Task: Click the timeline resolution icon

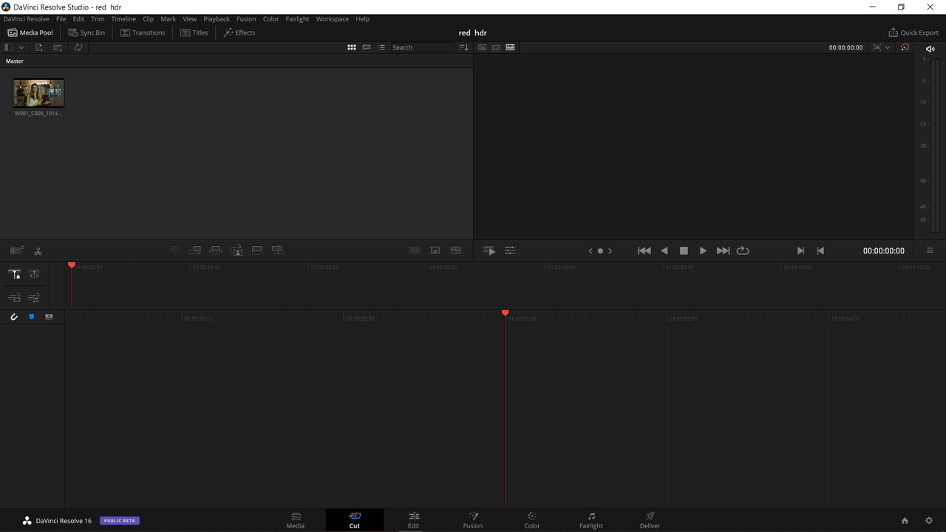Action: 877,47
